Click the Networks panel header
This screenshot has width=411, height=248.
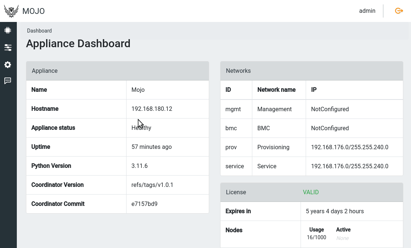pos(312,71)
